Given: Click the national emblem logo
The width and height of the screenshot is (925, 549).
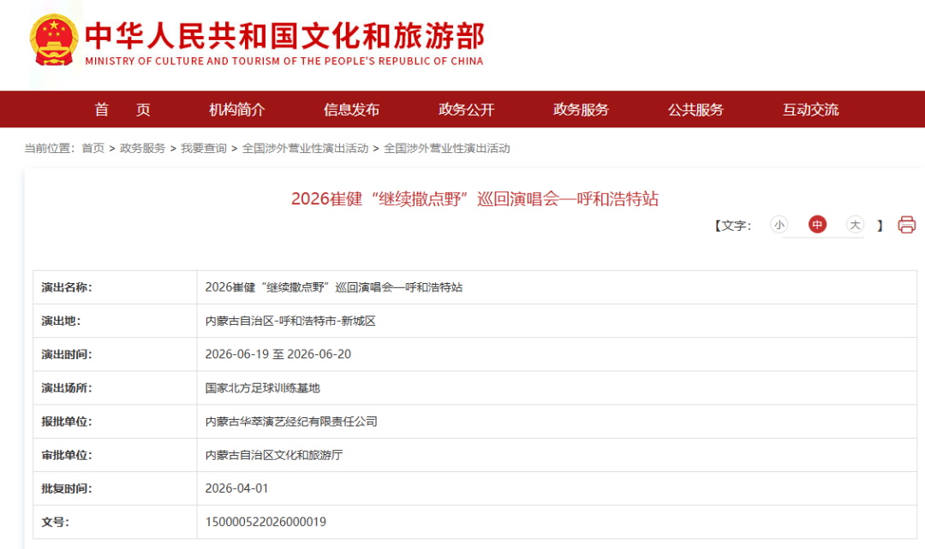Looking at the screenshot, I should [54, 40].
